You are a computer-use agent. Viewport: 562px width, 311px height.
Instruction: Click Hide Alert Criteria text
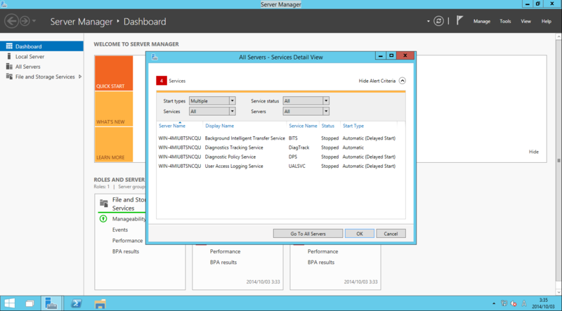377,81
